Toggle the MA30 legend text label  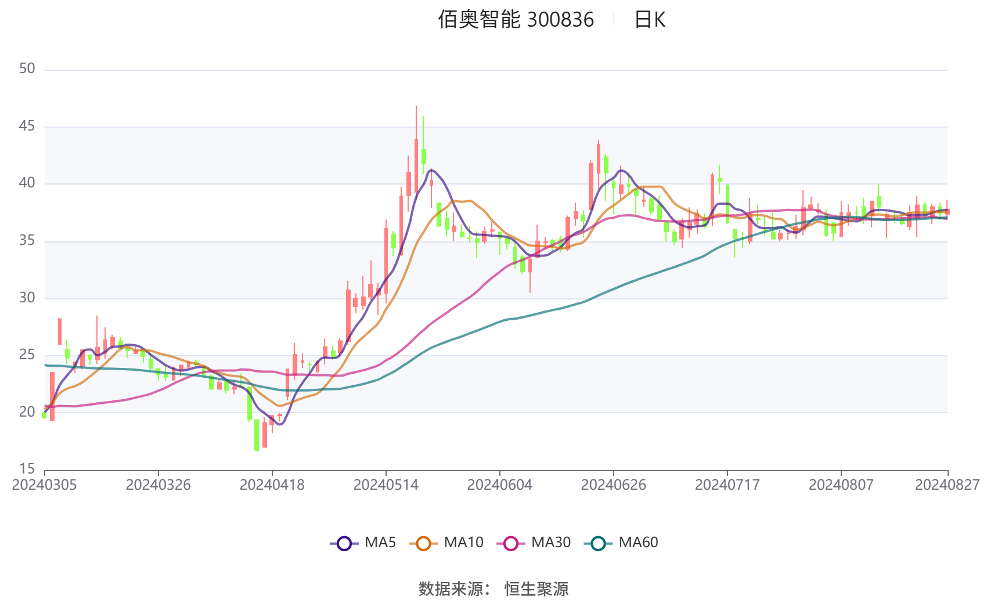(551, 543)
